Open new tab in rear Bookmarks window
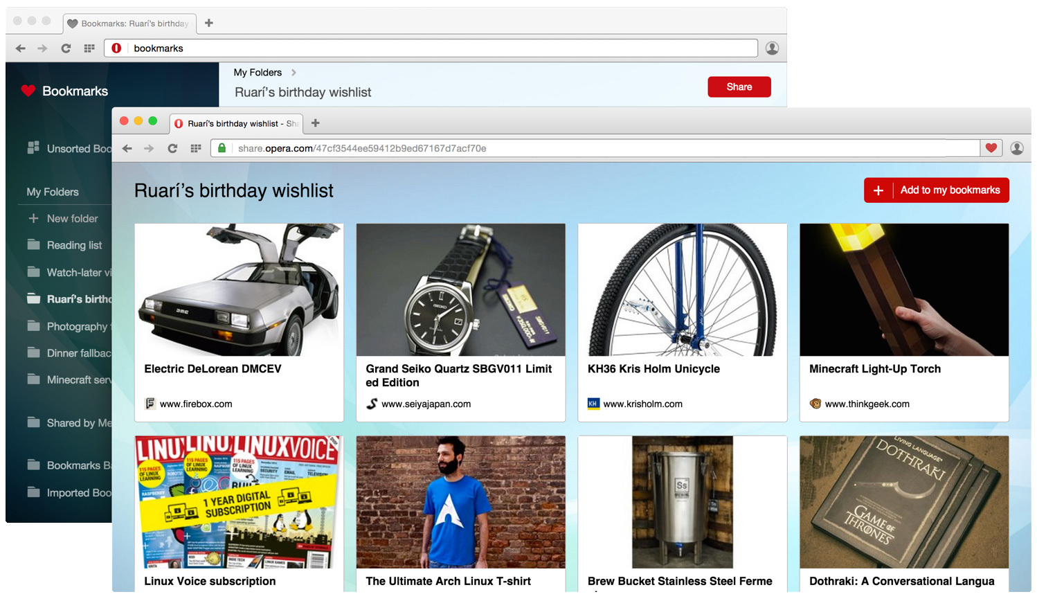Viewport: 1037px width, 601px height. (x=208, y=23)
